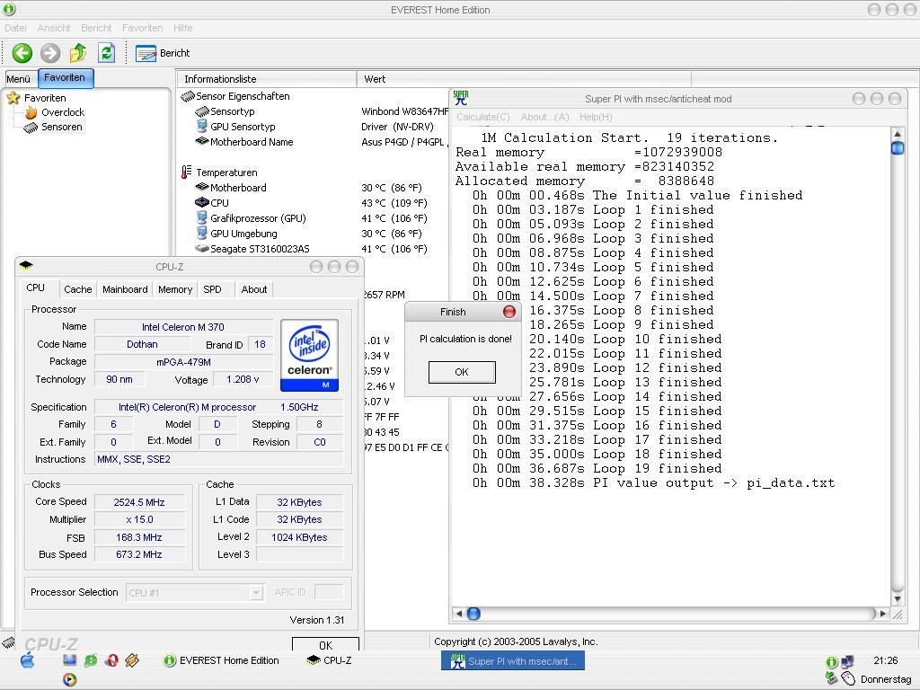
Task: Open Mainboard tab in CPU-Z
Action: point(125,289)
